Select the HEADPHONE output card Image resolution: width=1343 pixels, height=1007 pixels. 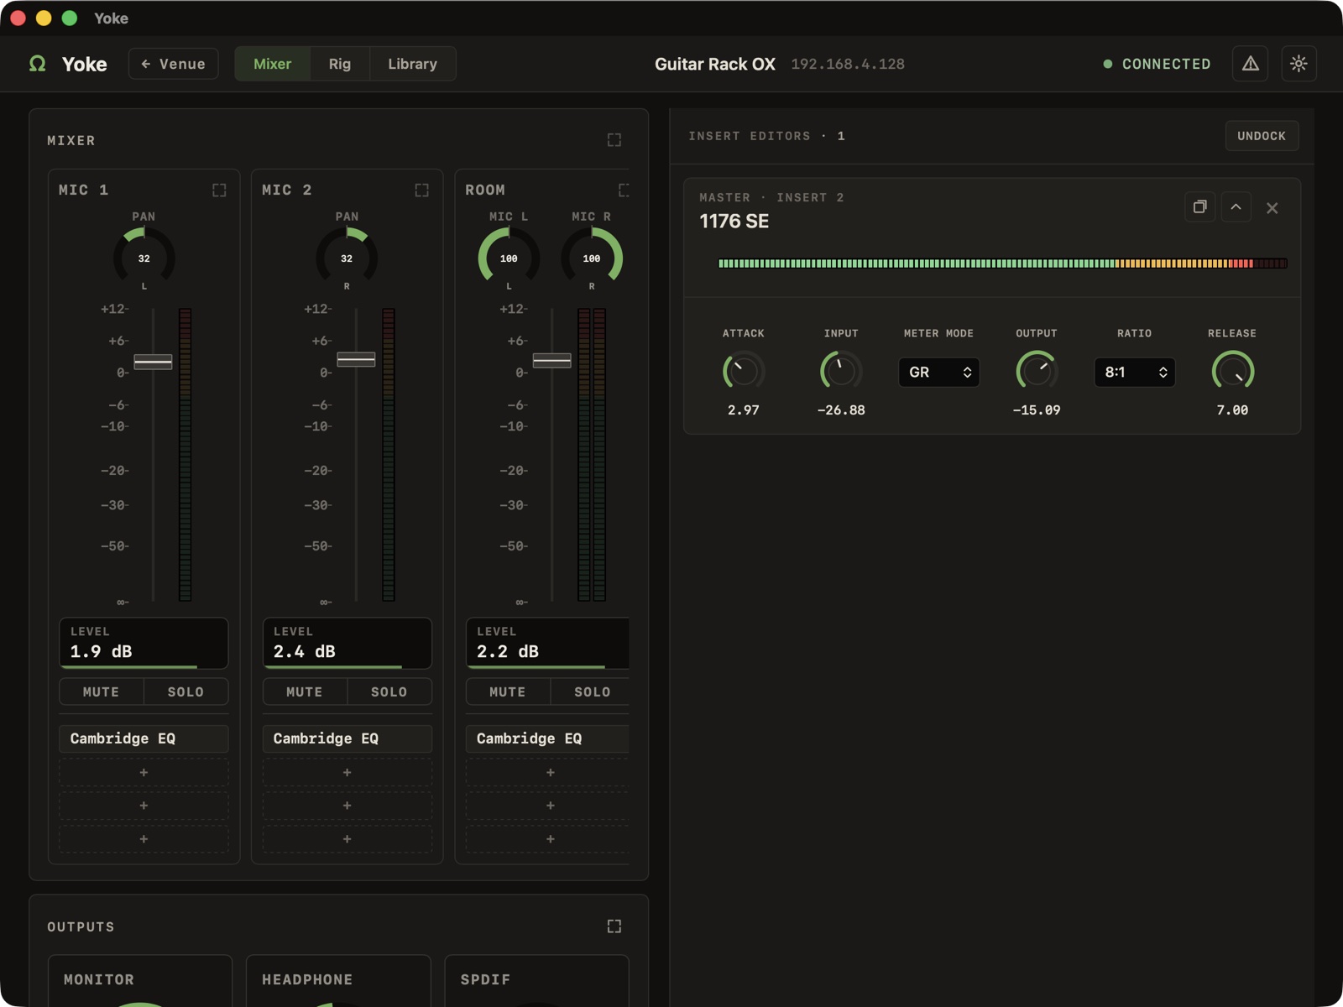[338, 980]
